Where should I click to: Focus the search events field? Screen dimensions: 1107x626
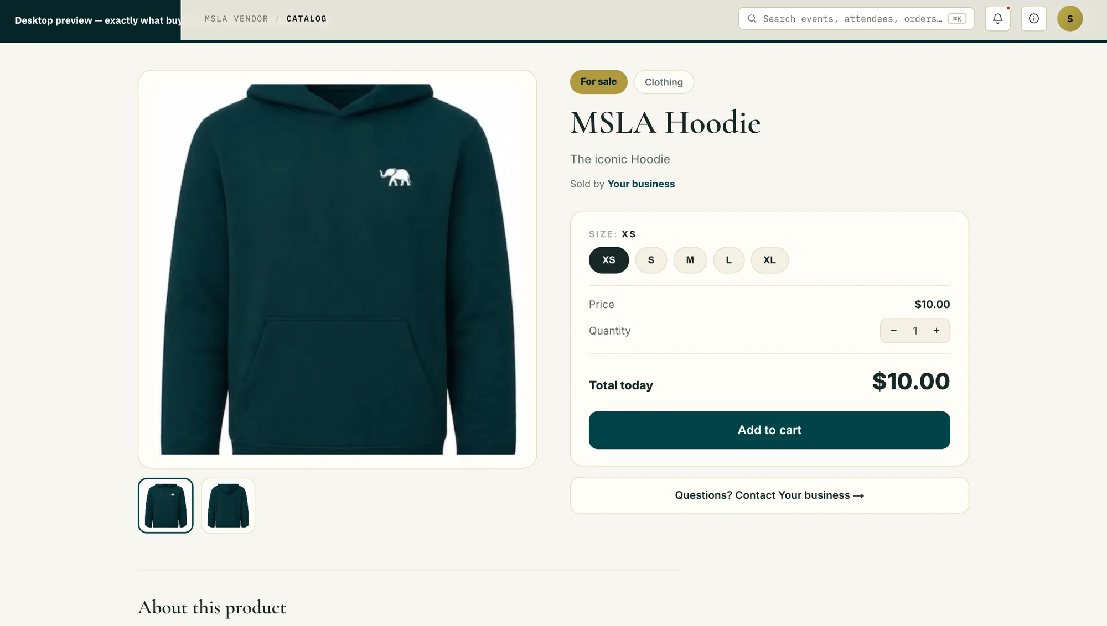coord(856,19)
